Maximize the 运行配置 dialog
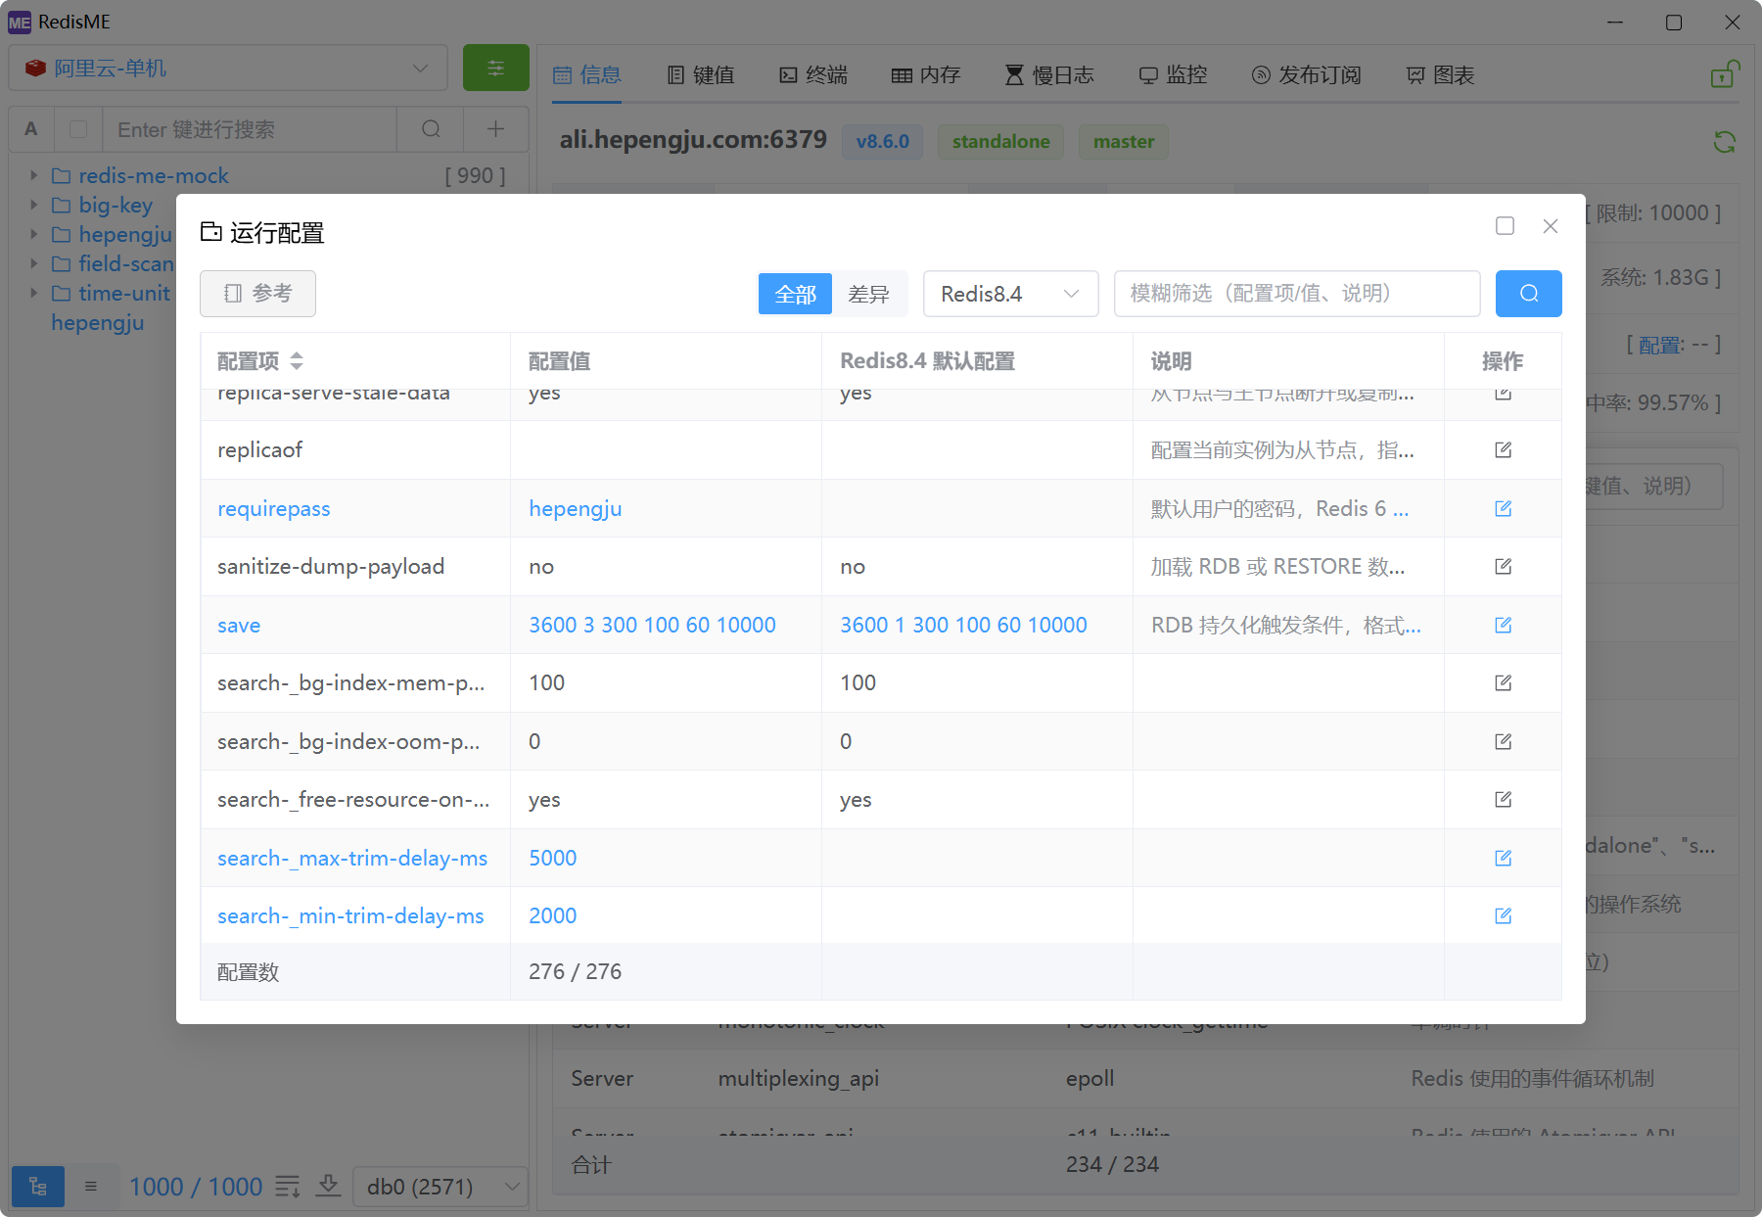The height and width of the screenshot is (1217, 1762). [x=1505, y=226]
